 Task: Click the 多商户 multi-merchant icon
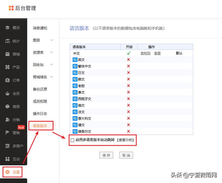pyautogui.click(x=7, y=146)
